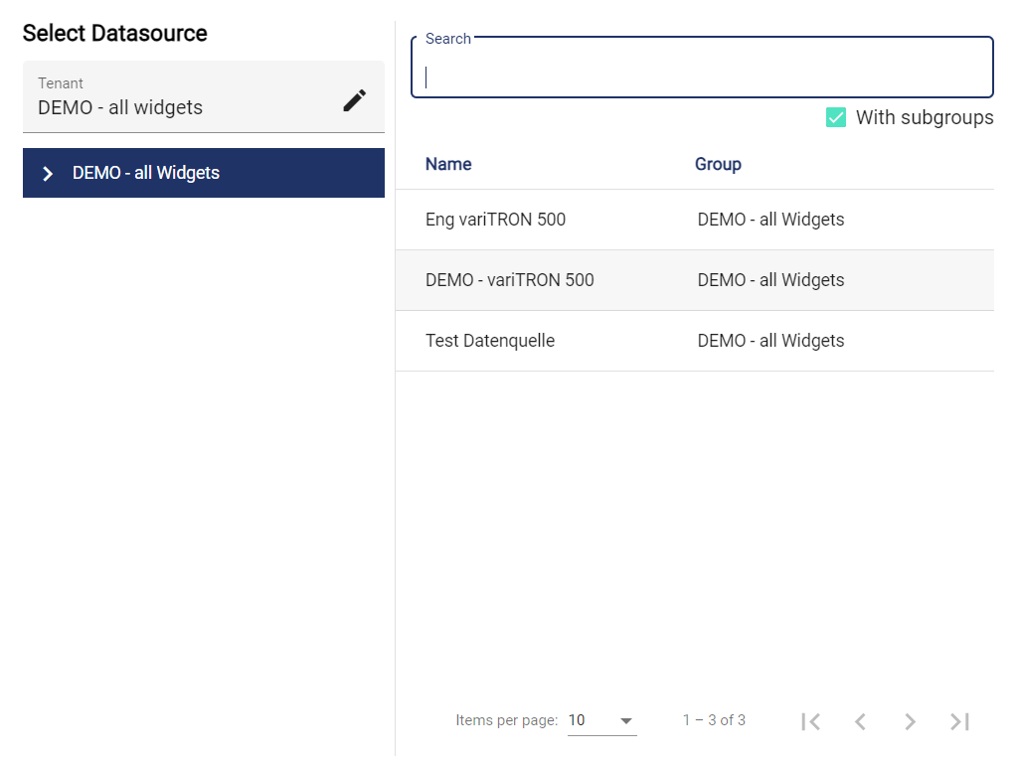Click Group cell of Eng variTRON 500
Image resolution: width=1020 pixels, height=763 pixels.
tap(770, 220)
